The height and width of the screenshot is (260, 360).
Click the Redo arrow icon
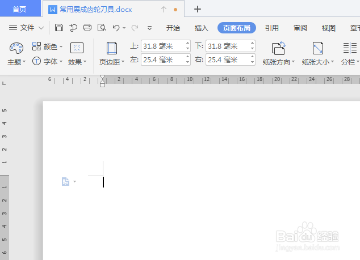pyautogui.click(x=135, y=28)
